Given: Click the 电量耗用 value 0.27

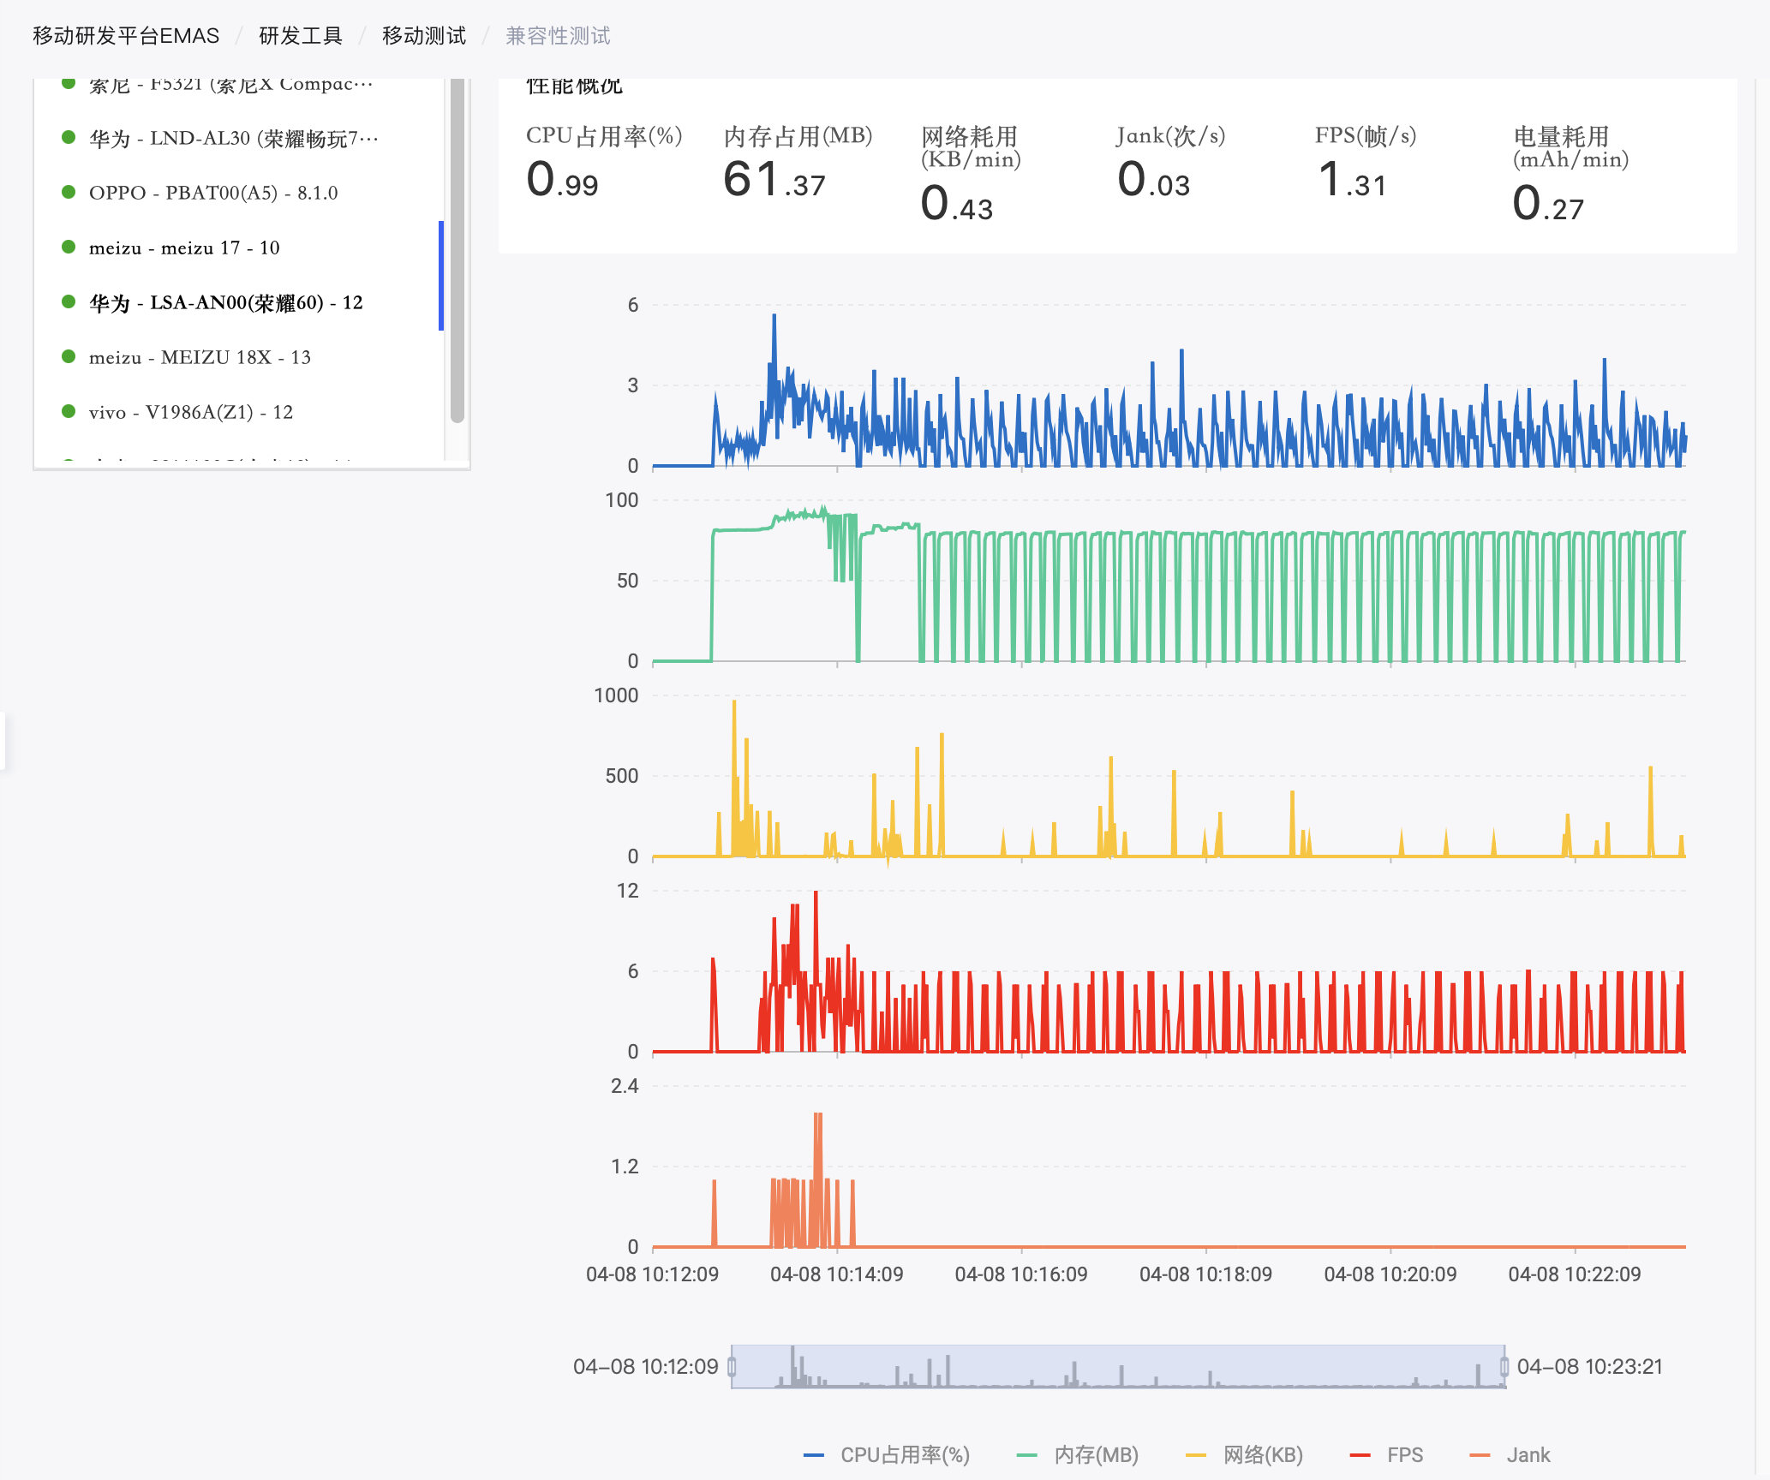Looking at the screenshot, I should [1548, 204].
